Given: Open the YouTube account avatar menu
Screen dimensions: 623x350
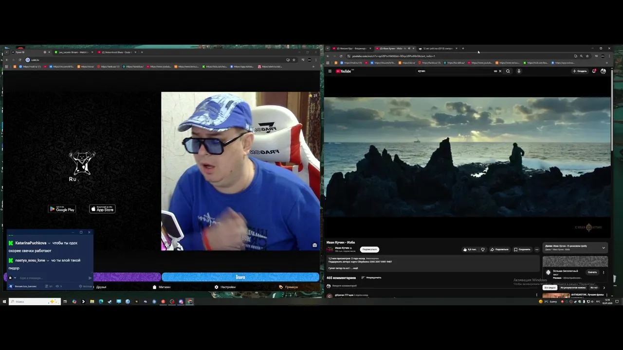Looking at the screenshot, I should (x=603, y=71).
